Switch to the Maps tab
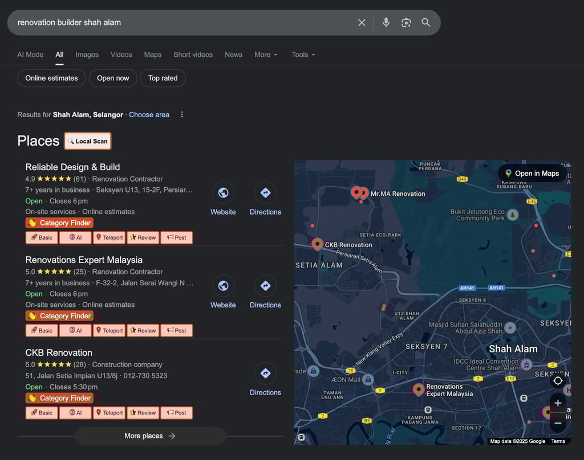The image size is (584, 460). point(153,55)
